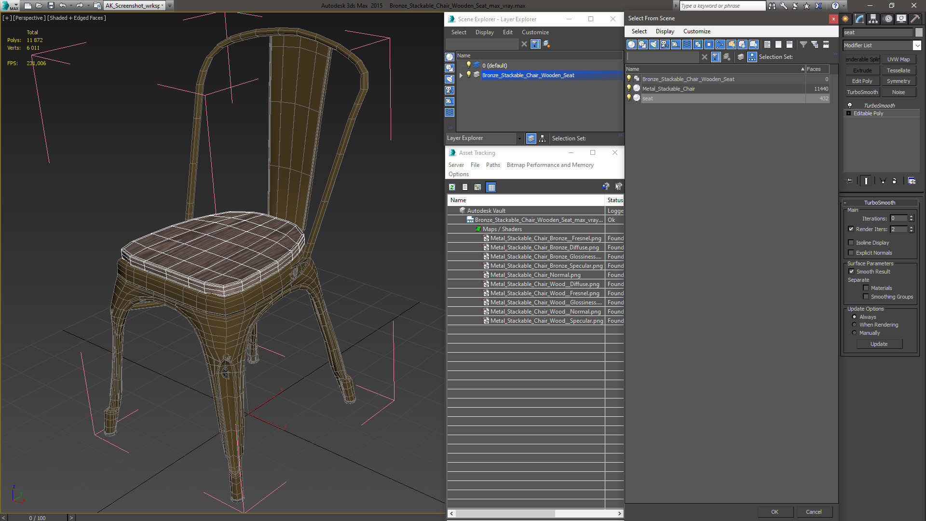Image resolution: width=926 pixels, height=521 pixels.
Task: Open Layer Explorer type dropdown
Action: point(519,138)
